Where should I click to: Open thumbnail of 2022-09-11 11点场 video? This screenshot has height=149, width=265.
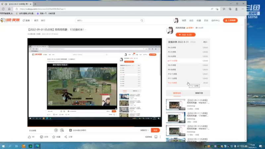pyautogui.click(x=176, y=118)
